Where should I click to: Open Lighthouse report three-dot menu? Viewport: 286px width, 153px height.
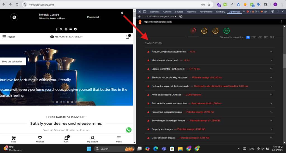282,22
